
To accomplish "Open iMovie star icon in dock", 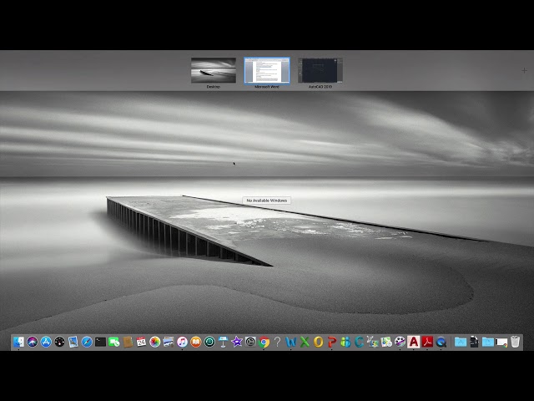I will point(237,342).
